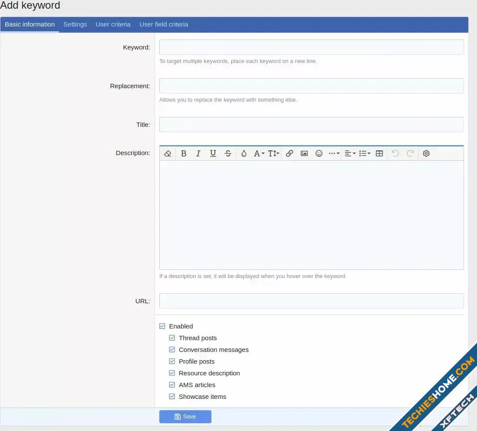
Task: Focus the URL input field
Action: click(x=312, y=301)
